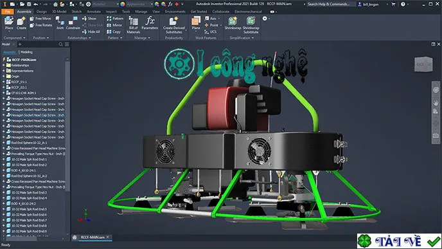This screenshot has width=442, height=249.
Task: Close the RCCF-MAIN.iam document tab
Action: [x=108, y=237]
